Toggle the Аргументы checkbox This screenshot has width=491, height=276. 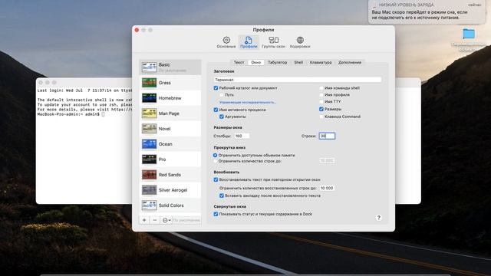click(x=222, y=117)
